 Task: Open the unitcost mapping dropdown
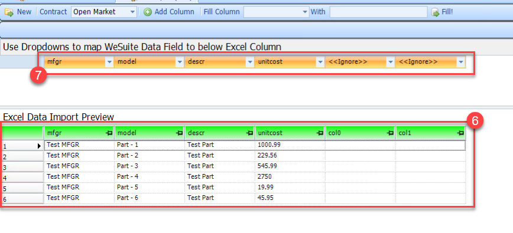(320, 62)
